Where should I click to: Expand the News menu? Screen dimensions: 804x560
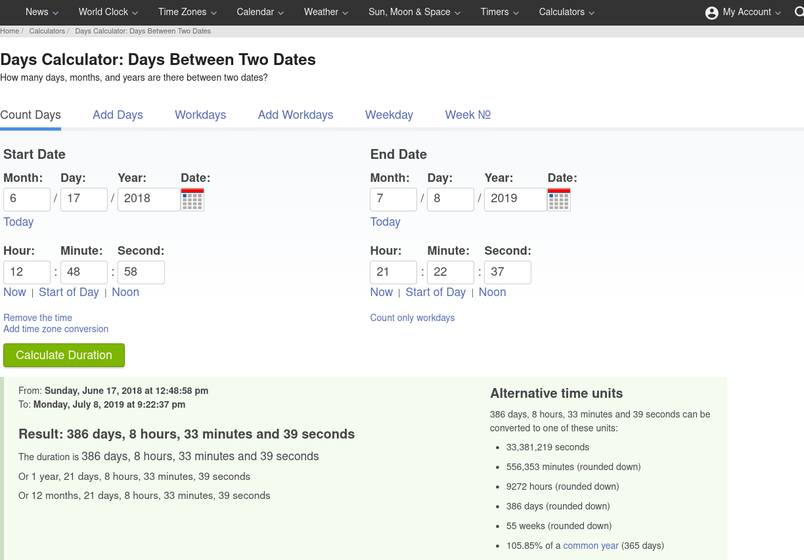click(42, 12)
